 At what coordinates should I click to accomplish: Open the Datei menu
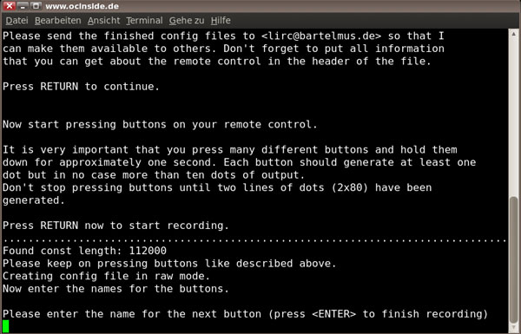pyautogui.click(x=16, y=21)
